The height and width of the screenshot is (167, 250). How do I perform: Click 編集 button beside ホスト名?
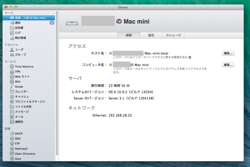click(x=228, y=53)
